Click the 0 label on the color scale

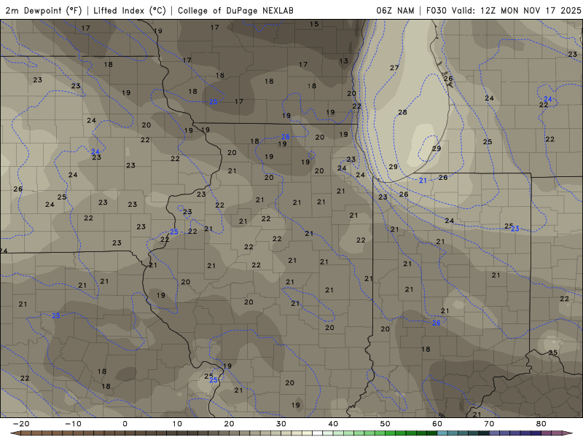click(125, 424)
